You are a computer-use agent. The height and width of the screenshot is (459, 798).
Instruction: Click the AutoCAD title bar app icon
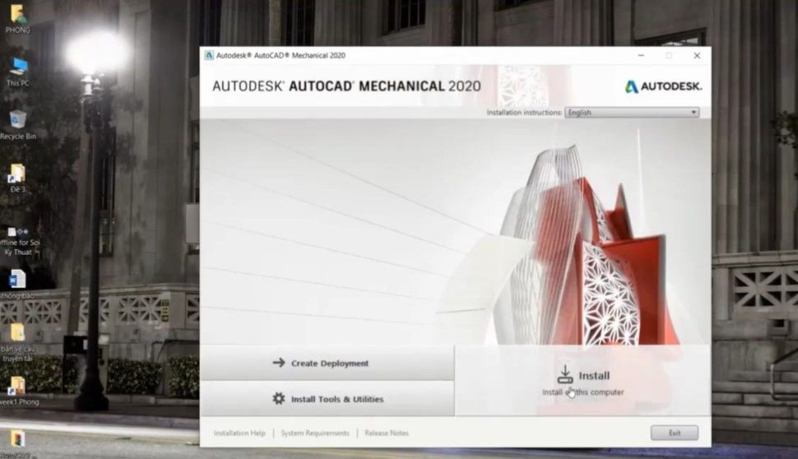pos(209,55)
